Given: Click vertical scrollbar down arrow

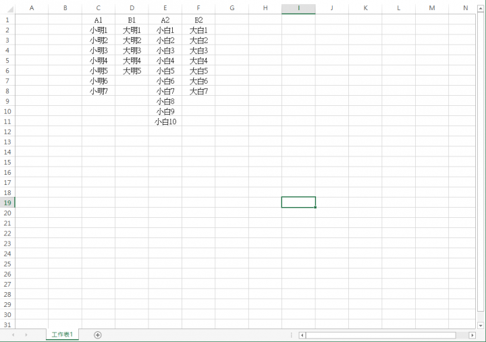Looking at the screenshot, I should tap(481, 325).
